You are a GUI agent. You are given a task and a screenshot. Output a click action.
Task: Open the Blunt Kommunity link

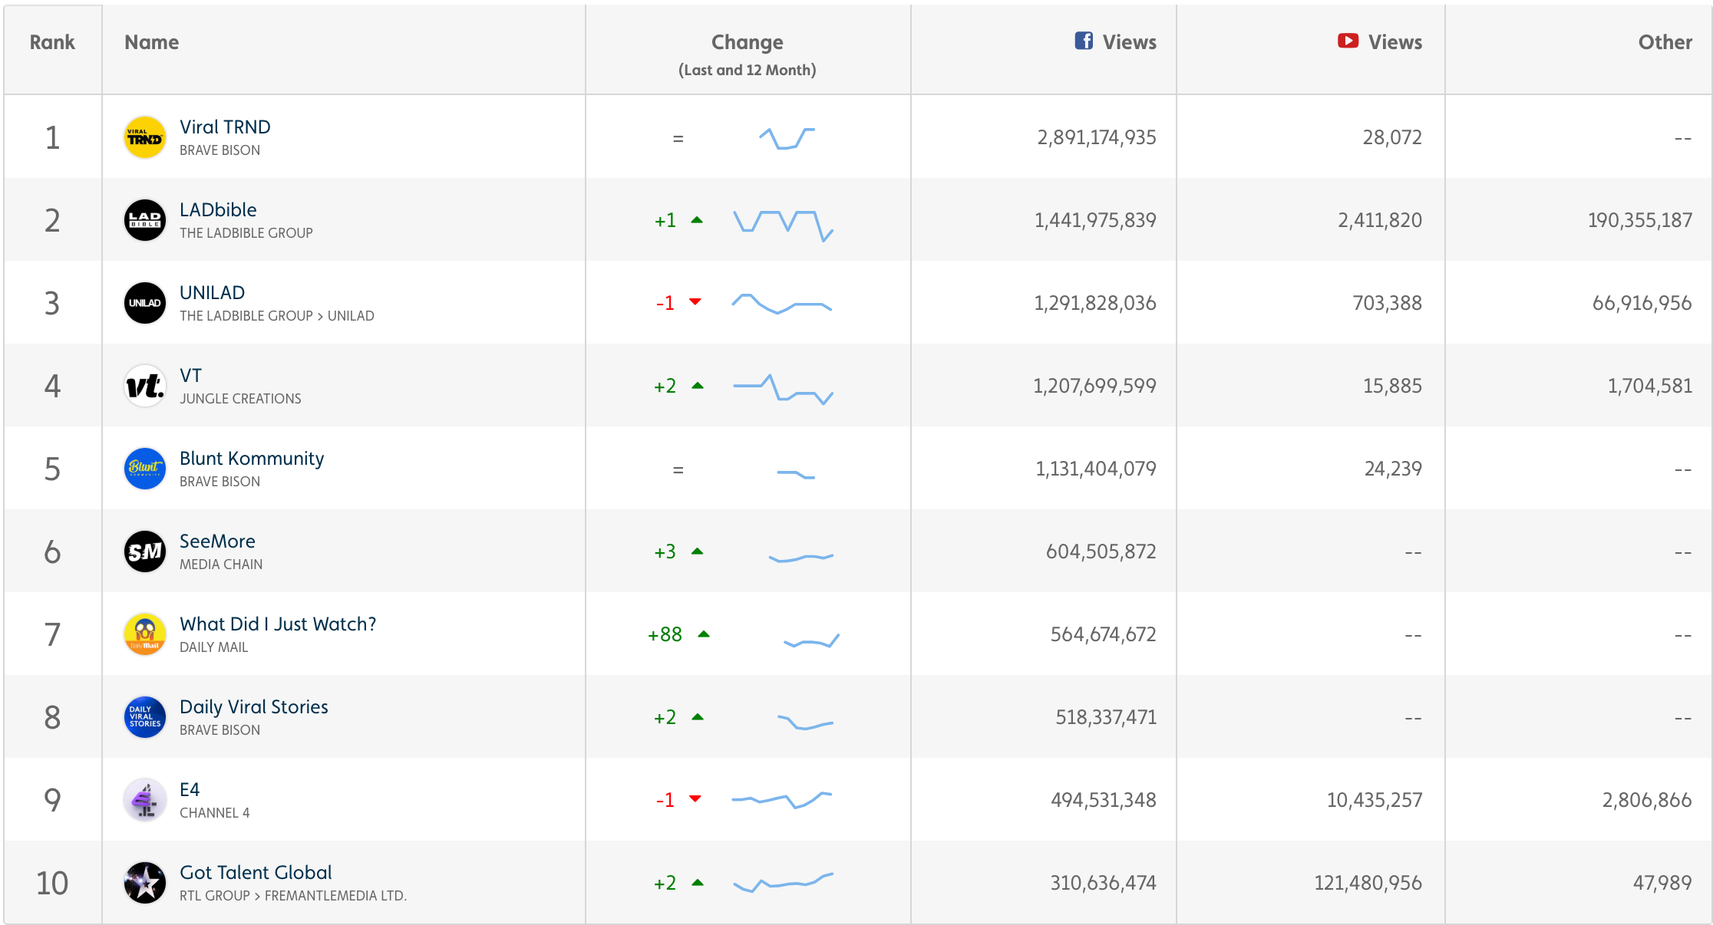pyautogui.click(x=252, y=458)
